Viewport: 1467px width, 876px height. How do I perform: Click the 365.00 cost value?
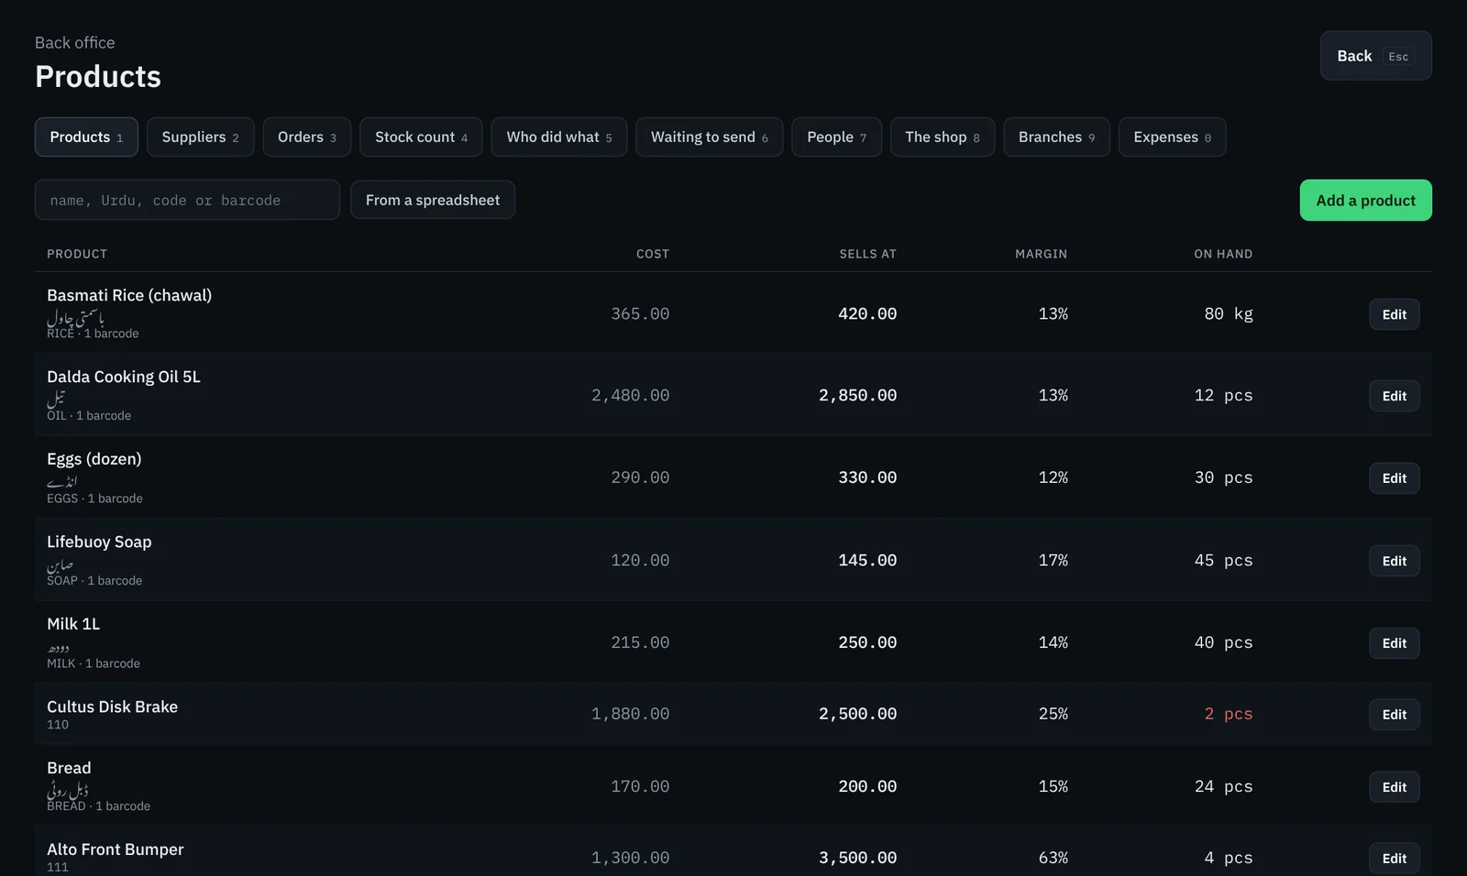point(640,313)
